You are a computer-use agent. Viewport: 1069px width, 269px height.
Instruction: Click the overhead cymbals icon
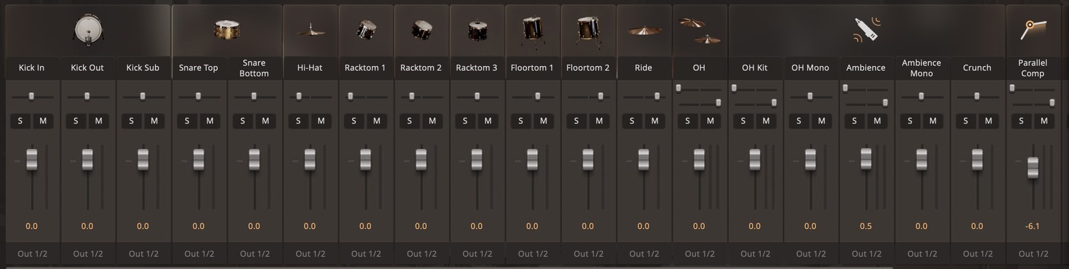click(699, 30)
